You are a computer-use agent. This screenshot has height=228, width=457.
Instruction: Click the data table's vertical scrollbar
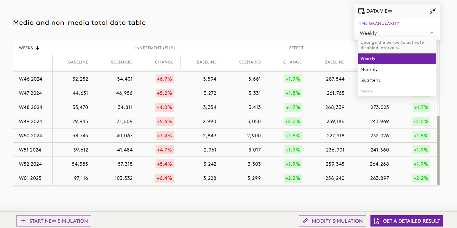(438, 150)
